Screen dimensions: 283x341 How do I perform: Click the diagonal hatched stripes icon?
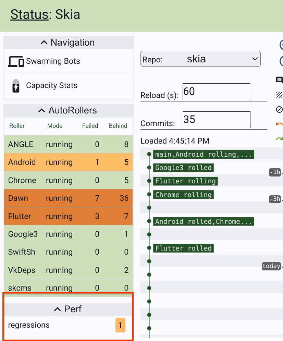[x=279, y=95]
